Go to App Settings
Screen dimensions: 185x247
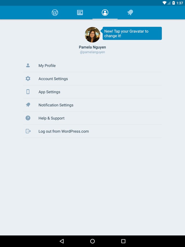pos(49,92)
